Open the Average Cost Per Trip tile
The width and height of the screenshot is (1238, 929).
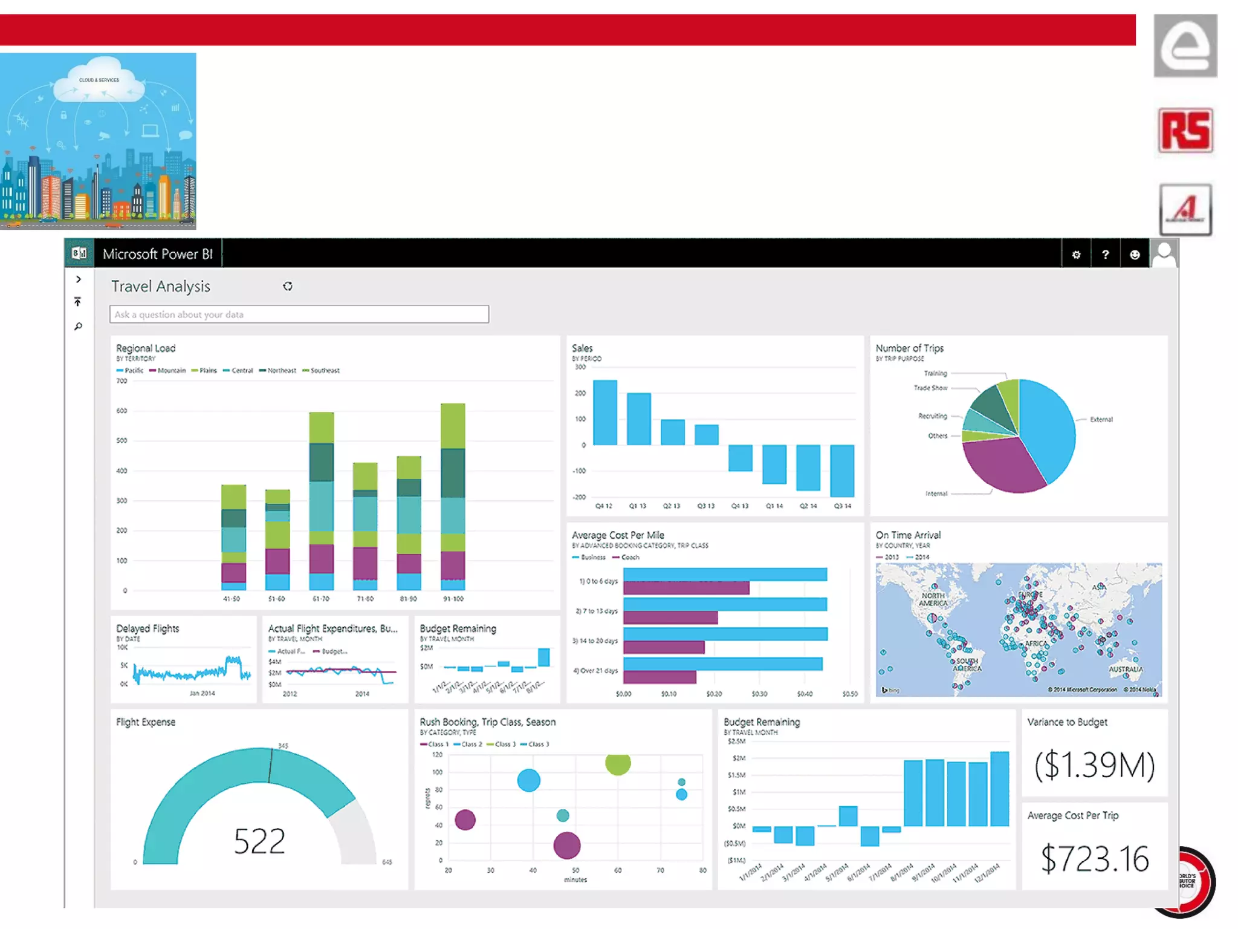pyautogui.click(x=1094, y=847)
